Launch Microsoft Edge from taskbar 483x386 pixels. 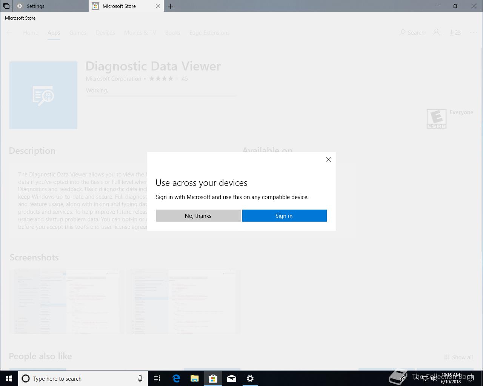[176, 378]
